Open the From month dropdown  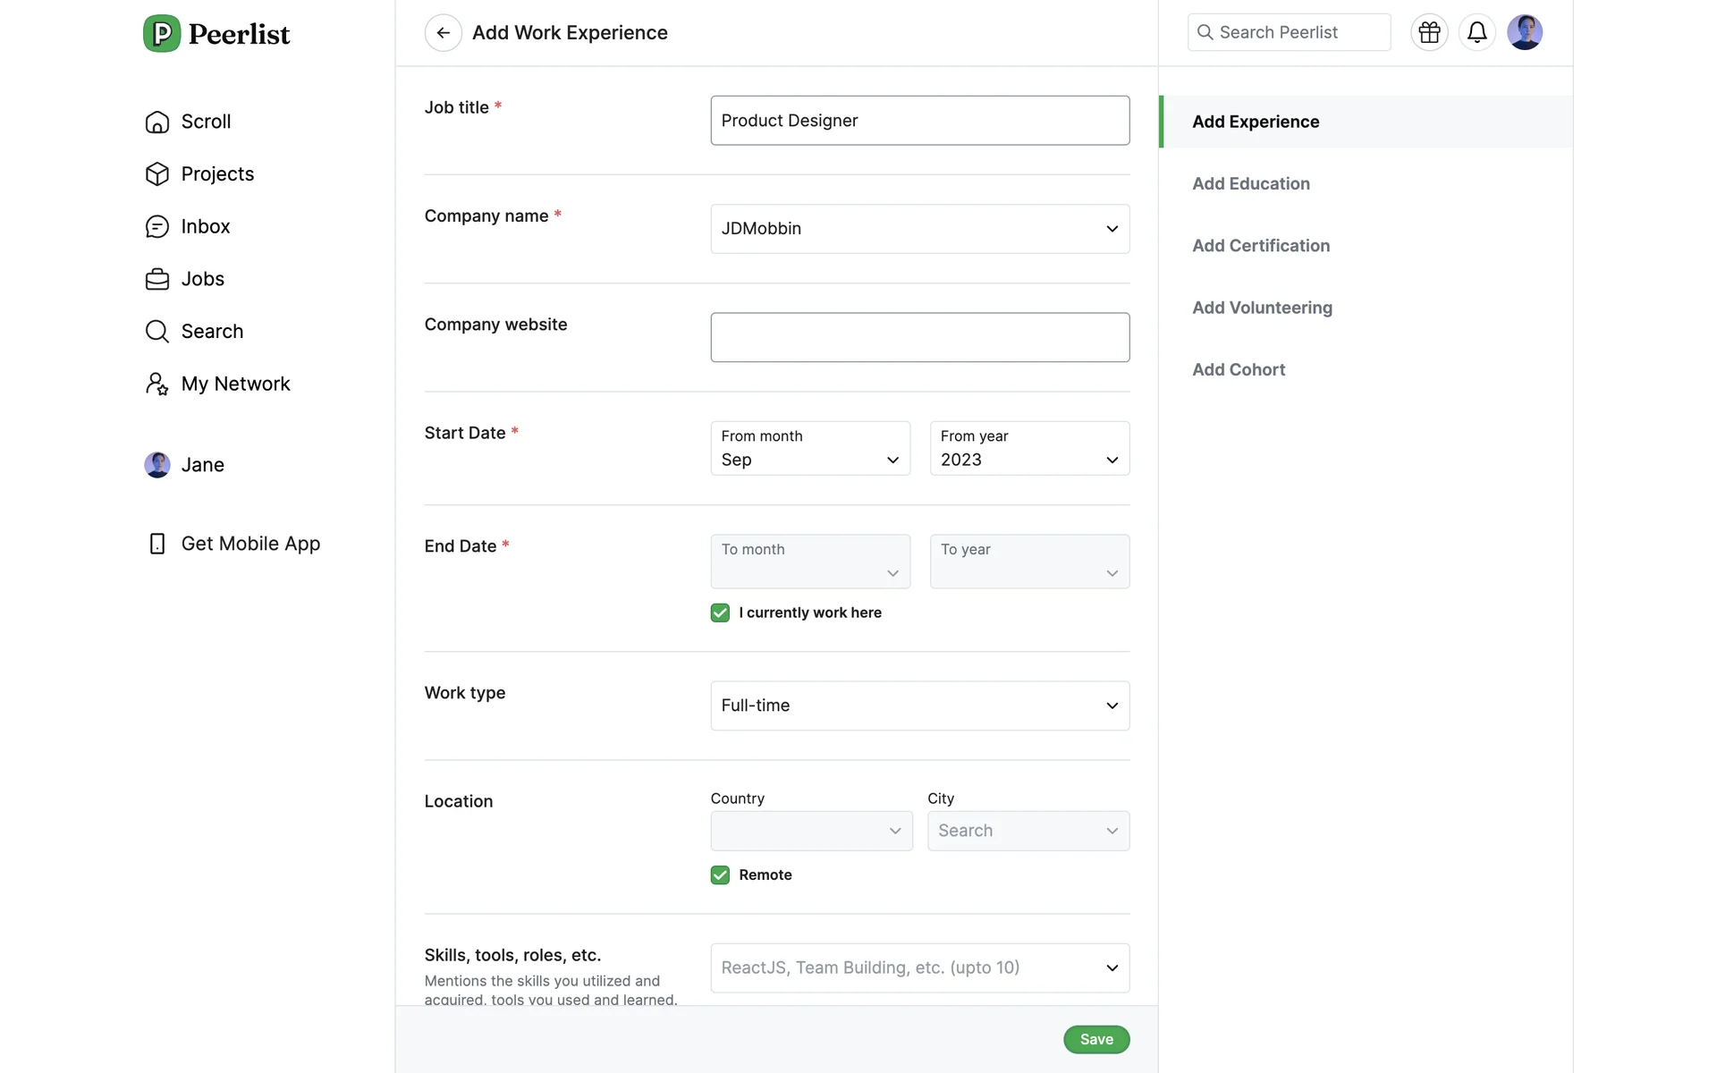point(809,449)
